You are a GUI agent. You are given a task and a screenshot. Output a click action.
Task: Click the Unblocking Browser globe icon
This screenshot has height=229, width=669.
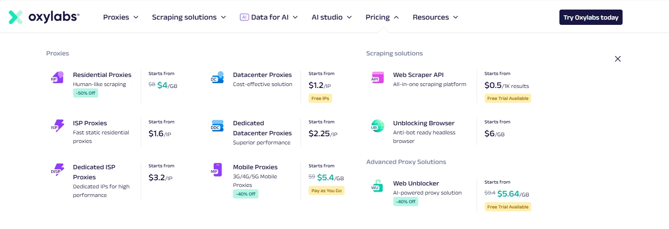(x=377, y=126)
